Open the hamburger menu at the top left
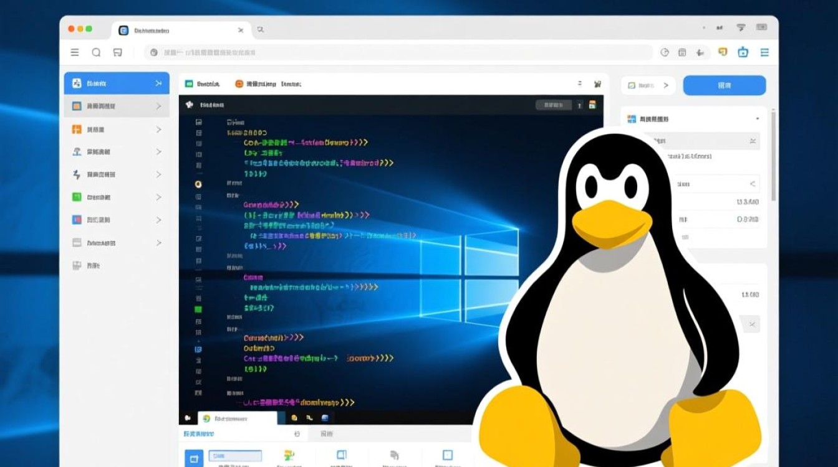Image resolution: width=838 pixels, height=467 pixels. [x=75, y=52]
